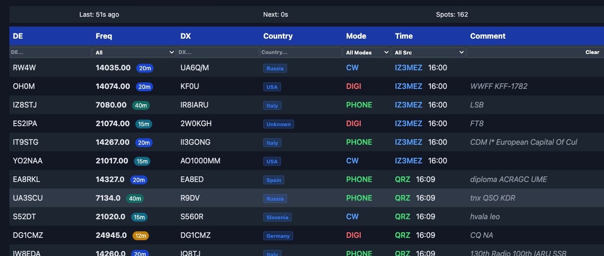Screen dimensions: 604x256
Task: Open the Freq band filter dropdown
Action: (x=134, y=53)
